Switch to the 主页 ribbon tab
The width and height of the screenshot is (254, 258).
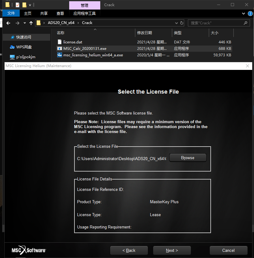(x=28, y=13)
